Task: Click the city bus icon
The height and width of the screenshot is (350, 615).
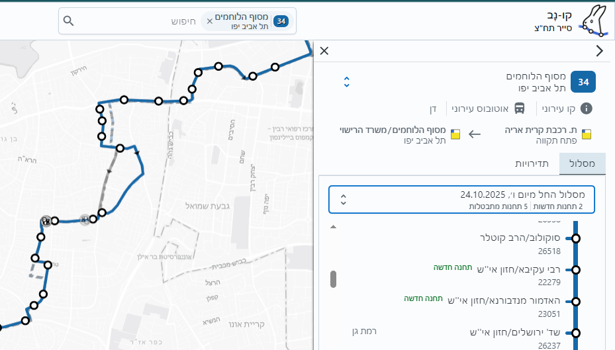Action: tap(520, 109)
